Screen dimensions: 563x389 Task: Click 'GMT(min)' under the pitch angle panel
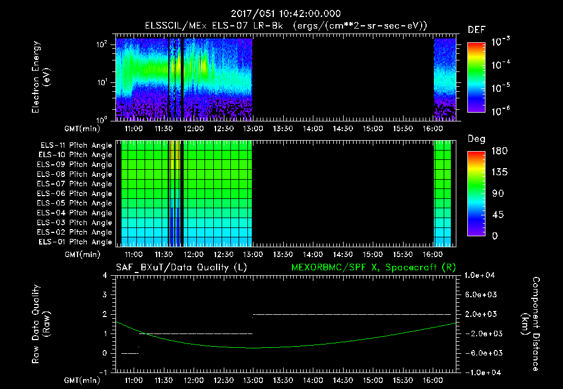pos(82,255)
